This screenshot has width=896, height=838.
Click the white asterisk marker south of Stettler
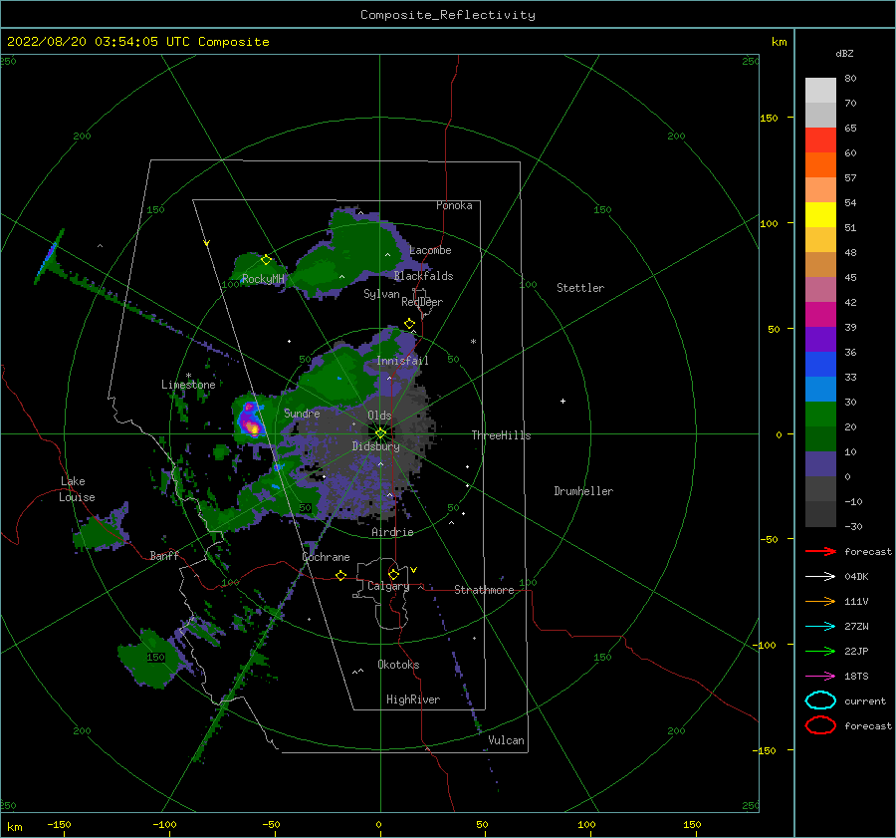(x=473, y=342)
